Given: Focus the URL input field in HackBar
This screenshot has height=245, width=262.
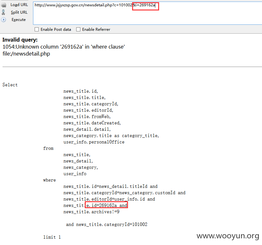Looking at the screenshot, I should point(147,13).
